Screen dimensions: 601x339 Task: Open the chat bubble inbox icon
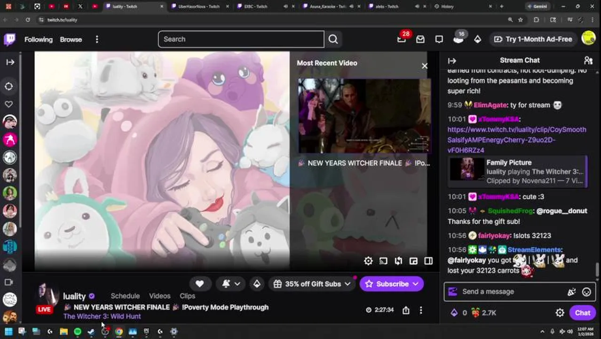pyautogui.click(x=439, y=40)
